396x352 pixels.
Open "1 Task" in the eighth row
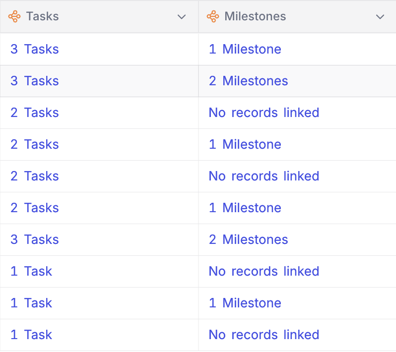[31, 271]
